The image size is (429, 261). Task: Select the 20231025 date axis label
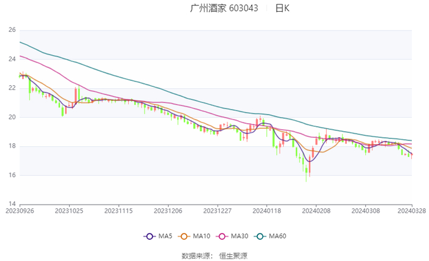[69, 210]
